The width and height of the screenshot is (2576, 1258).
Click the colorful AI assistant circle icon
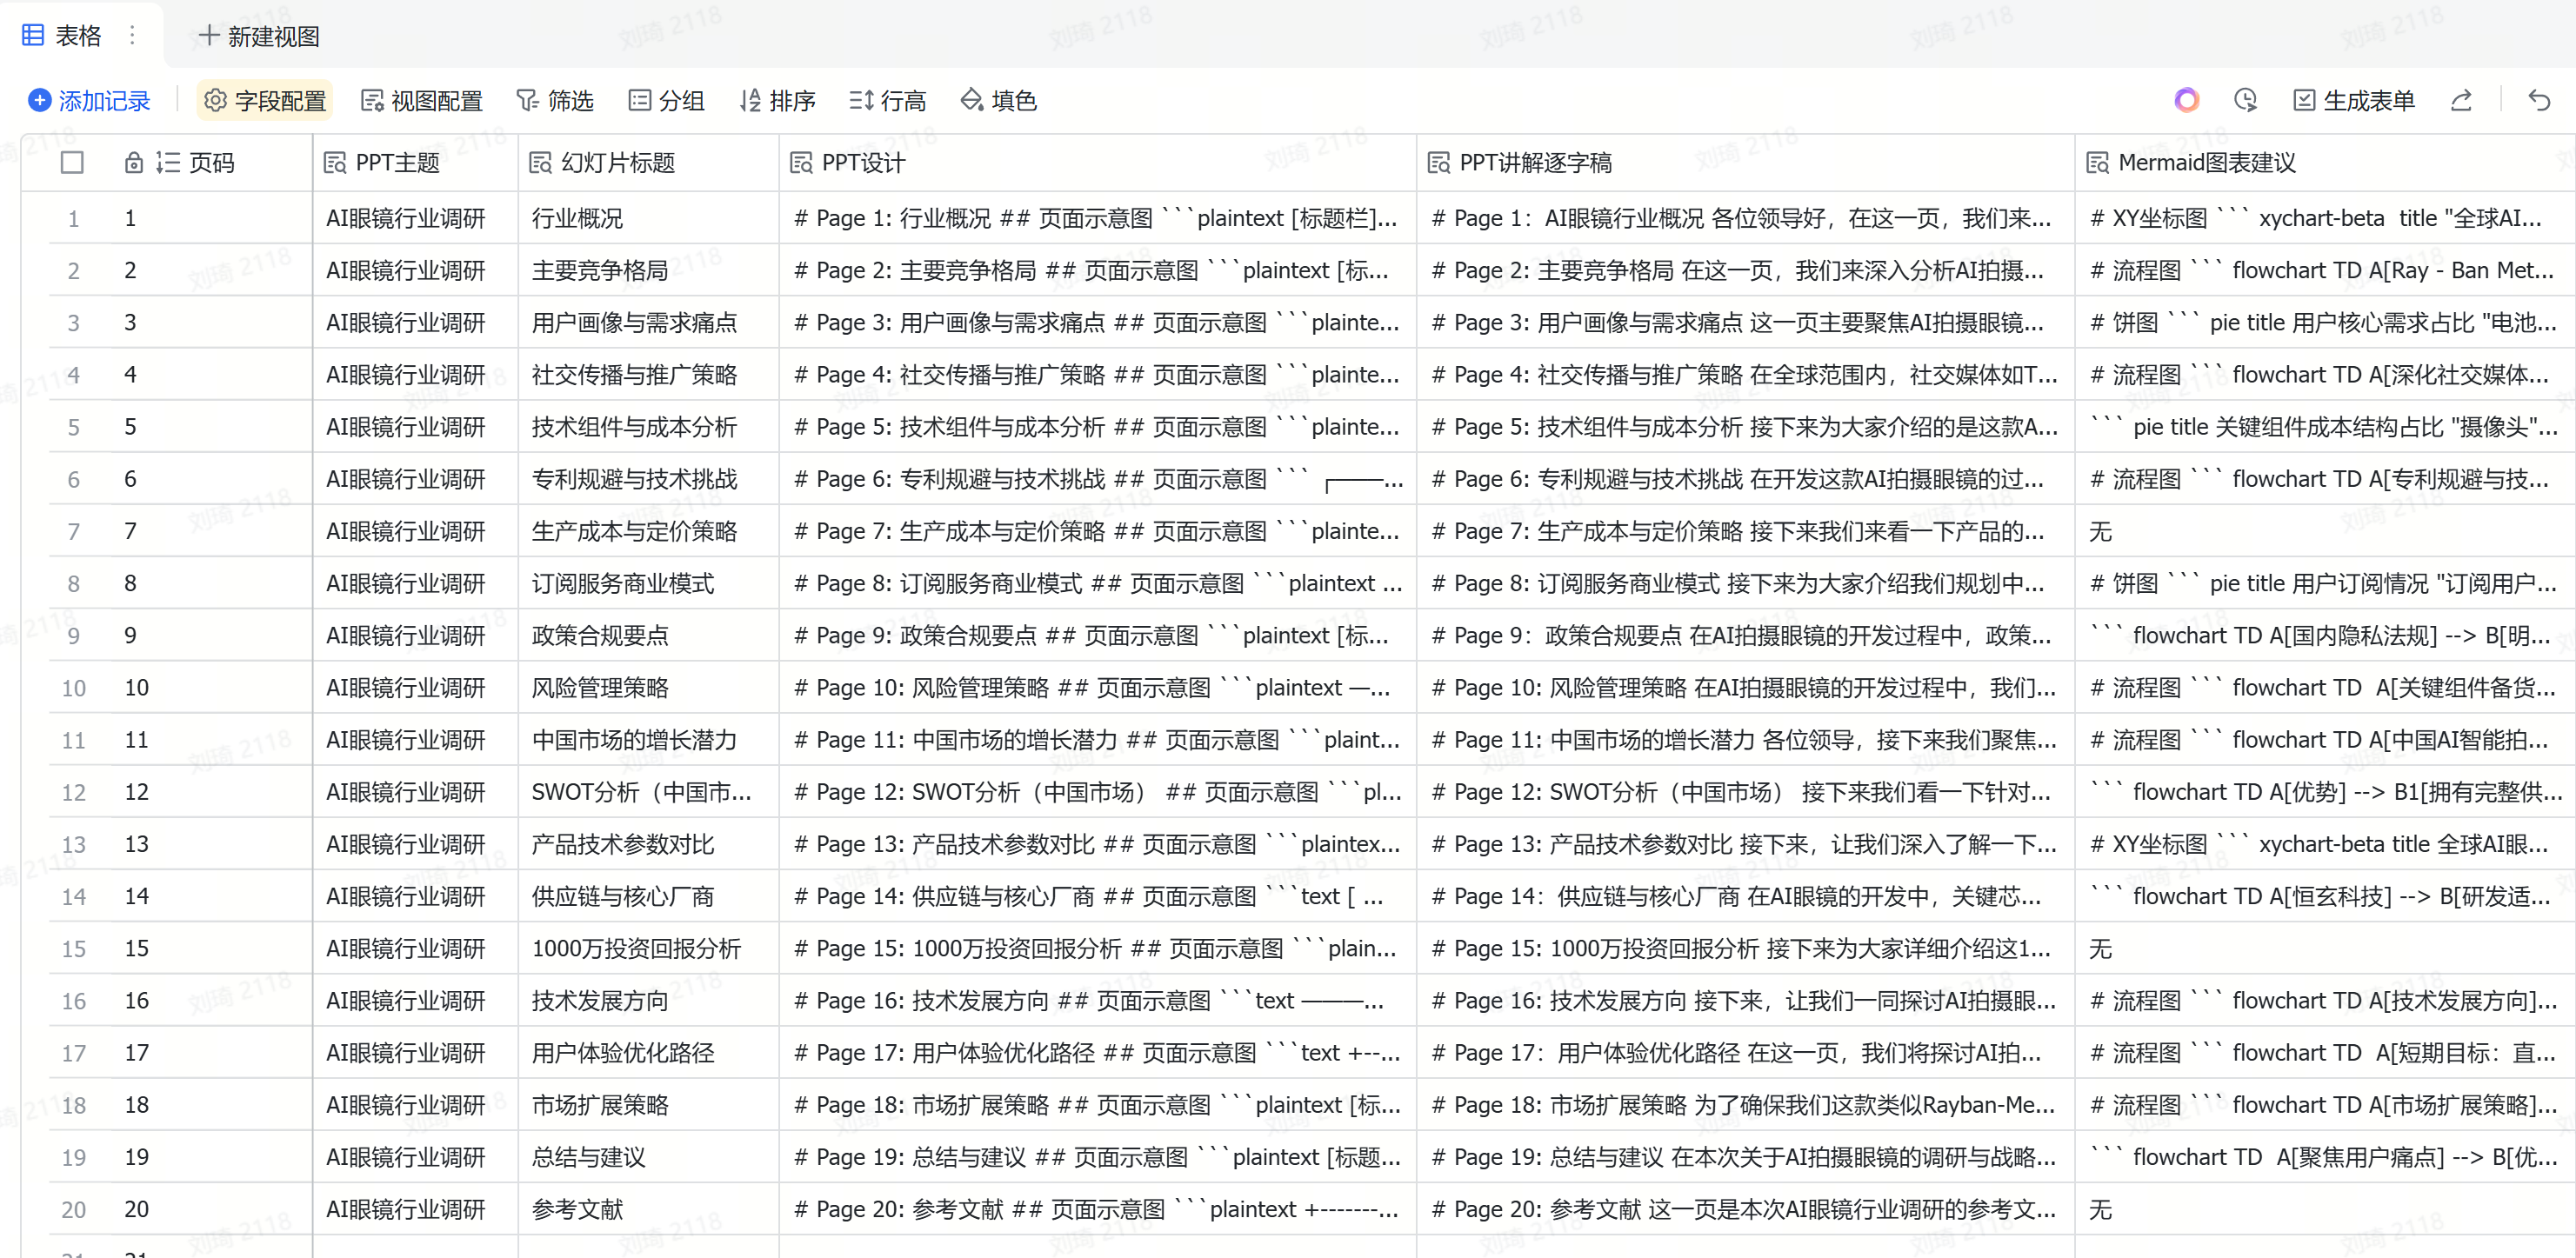point(2186,100)
